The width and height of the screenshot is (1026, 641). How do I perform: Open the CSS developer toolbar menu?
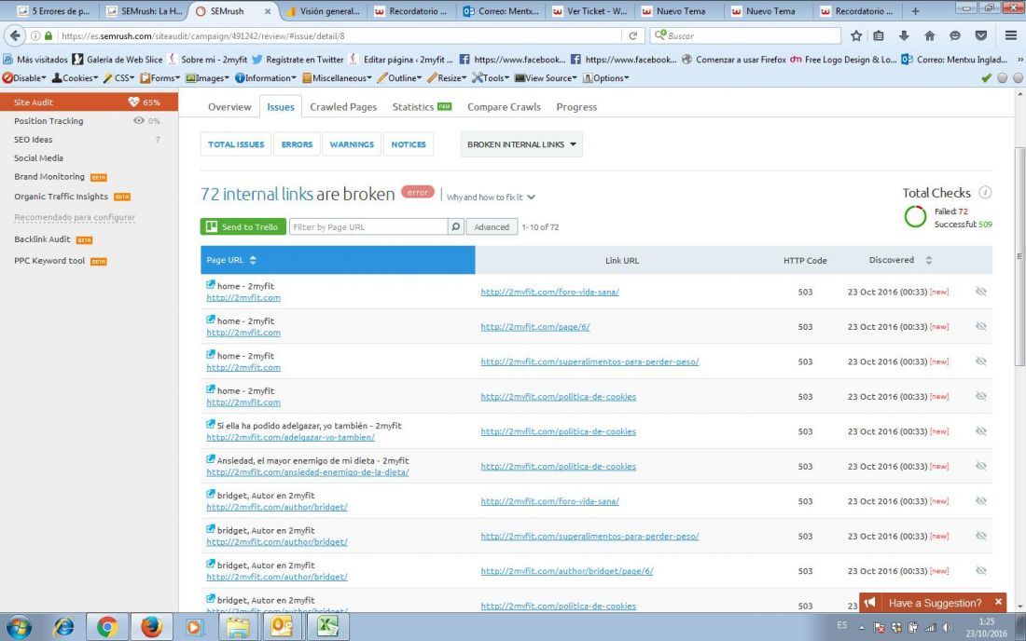[118, 77]
